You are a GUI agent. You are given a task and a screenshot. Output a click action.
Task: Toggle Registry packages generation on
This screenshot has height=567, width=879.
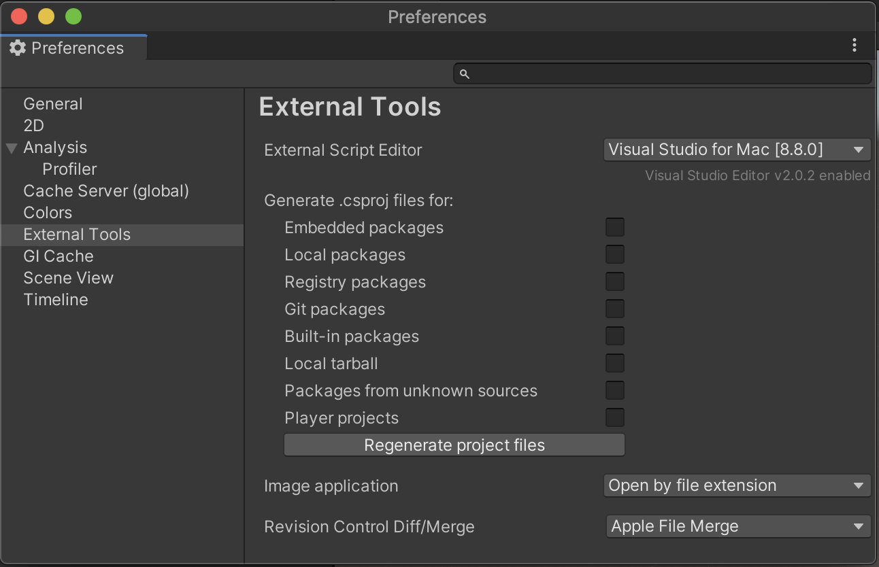click(x=614, y=281)
